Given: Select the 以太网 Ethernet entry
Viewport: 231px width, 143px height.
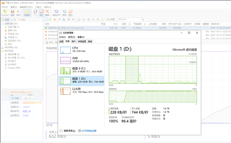Looking at the screenshot, I should click(81, 91).
